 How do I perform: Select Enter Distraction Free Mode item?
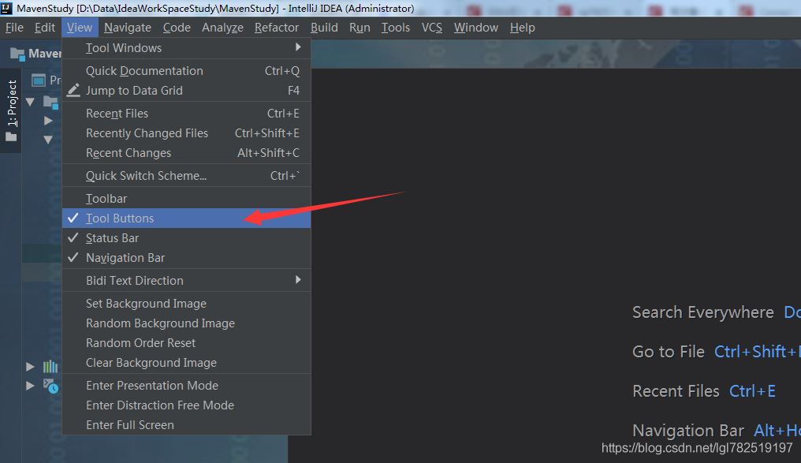[x=187, y=405]
